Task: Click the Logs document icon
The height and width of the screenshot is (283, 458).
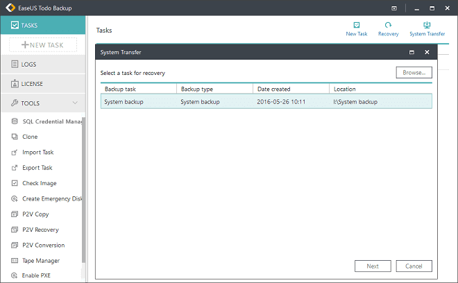Action: coord(15,64)
